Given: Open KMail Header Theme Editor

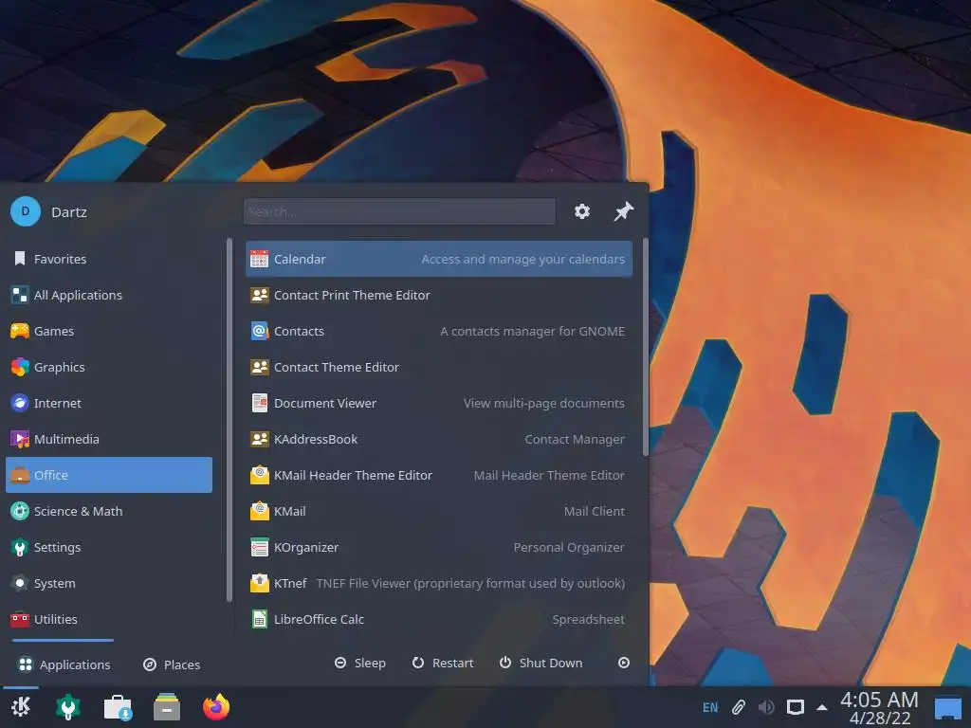Looking at the screenshot, I should coord(439,475).
